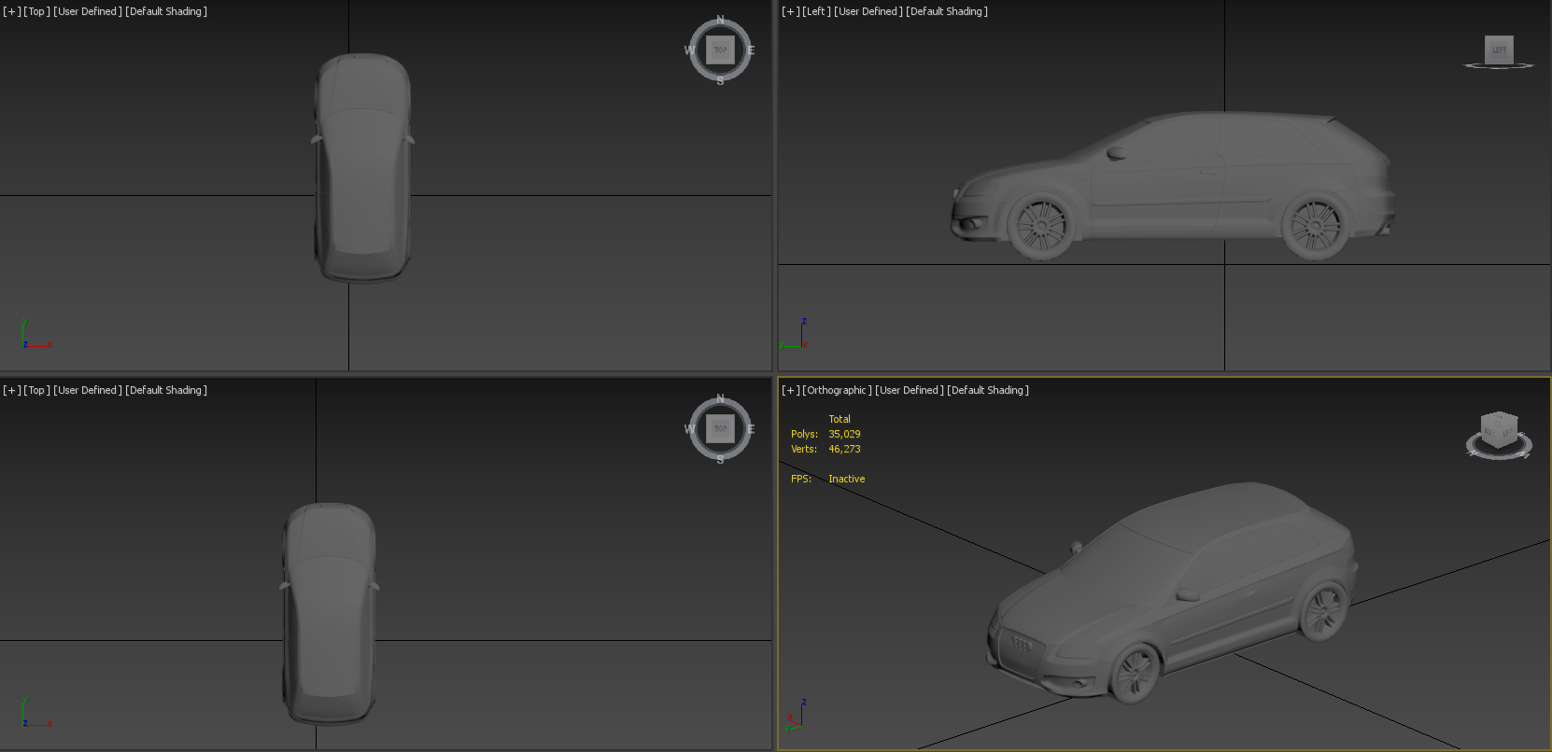Open the [+] menu in the lower Top viewport
Viewport: 1552px width, 752px height.
12,391
